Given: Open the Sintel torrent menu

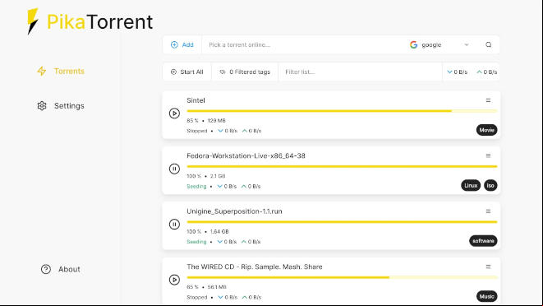Looking at the screenshot, I should click(x=488, y=100).
